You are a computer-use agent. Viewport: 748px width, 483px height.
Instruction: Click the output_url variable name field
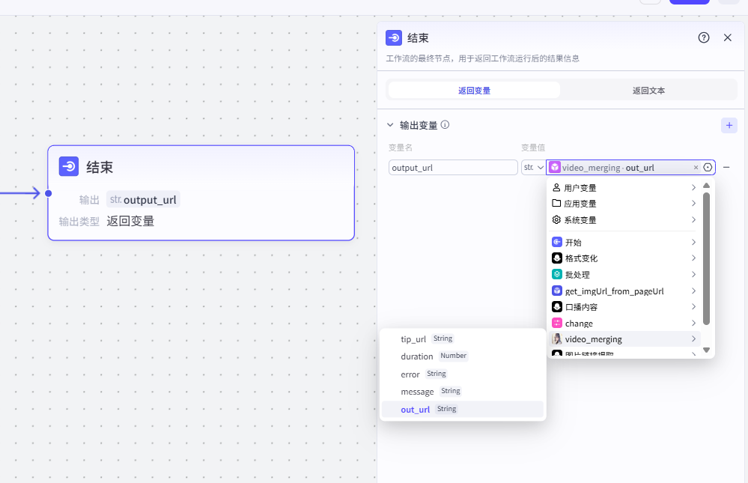[453, 168]
